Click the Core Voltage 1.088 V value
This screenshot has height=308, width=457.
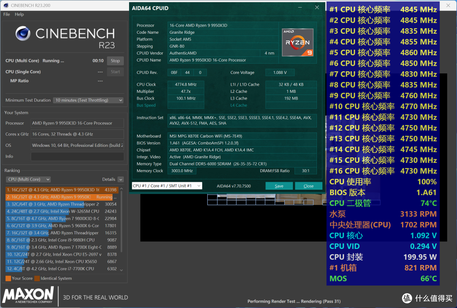[280, 73]
